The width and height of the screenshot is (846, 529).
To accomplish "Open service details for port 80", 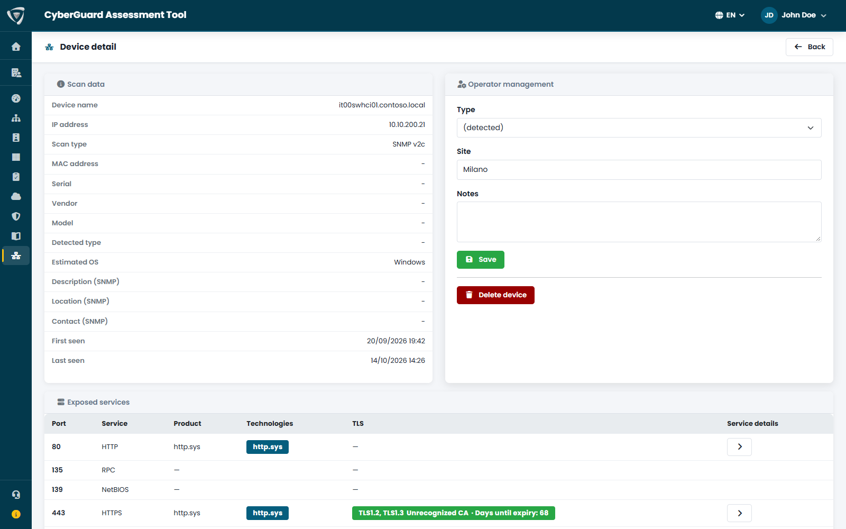I will pos(739,447).
